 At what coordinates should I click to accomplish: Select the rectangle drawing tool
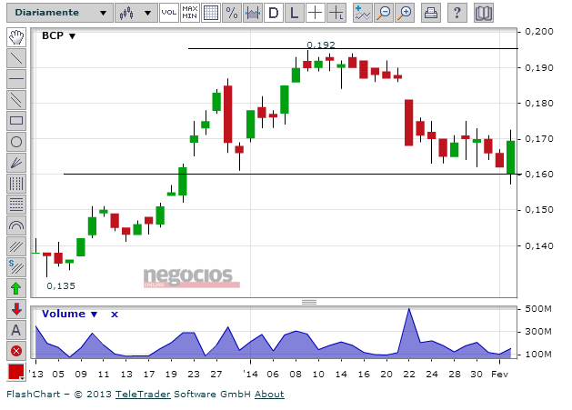16,121
